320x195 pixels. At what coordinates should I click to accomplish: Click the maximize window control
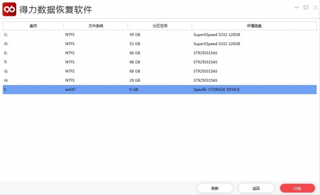pos(306,7)
